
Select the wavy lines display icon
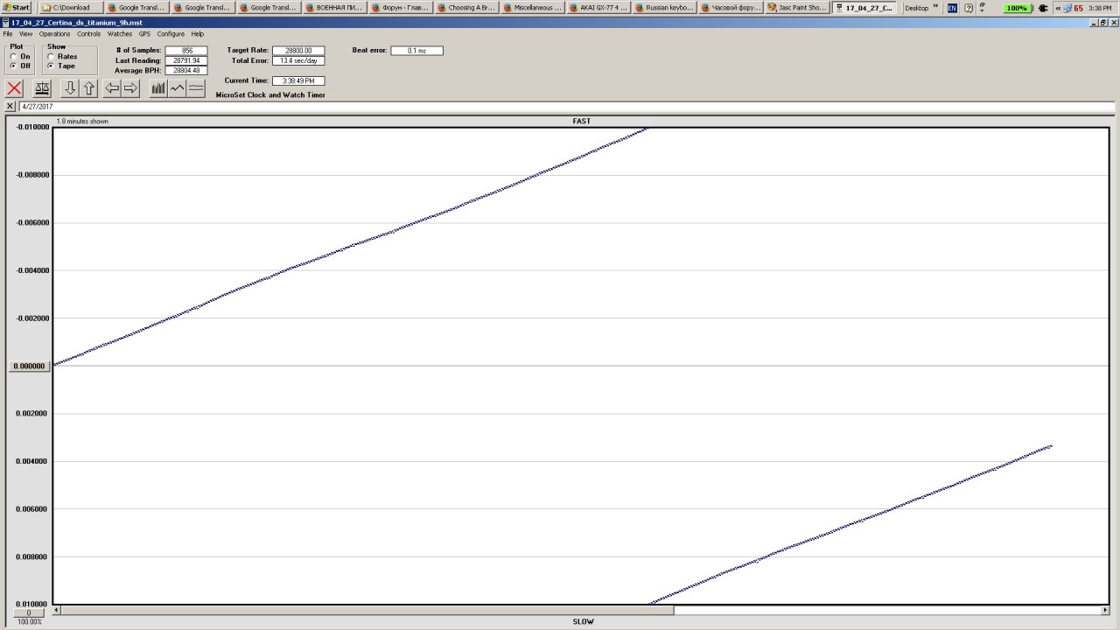point(196,88)
